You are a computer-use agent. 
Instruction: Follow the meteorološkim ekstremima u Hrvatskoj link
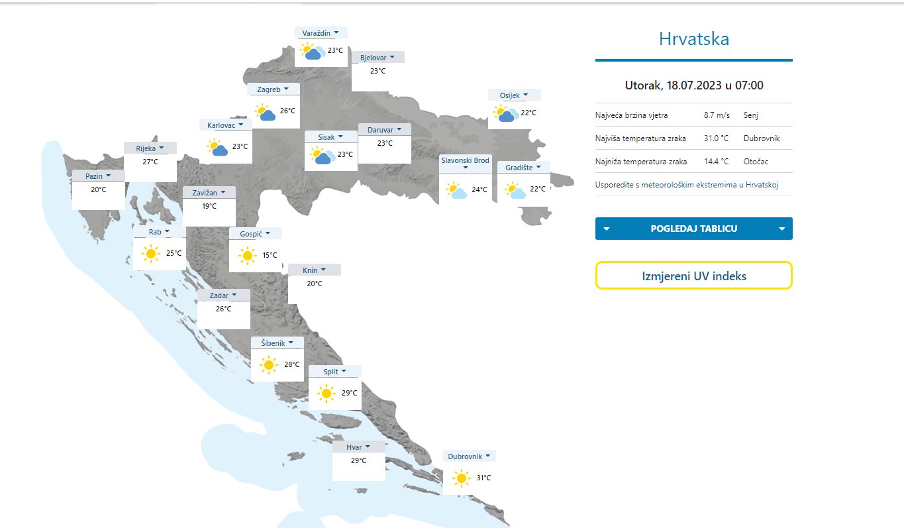(710, 185)
